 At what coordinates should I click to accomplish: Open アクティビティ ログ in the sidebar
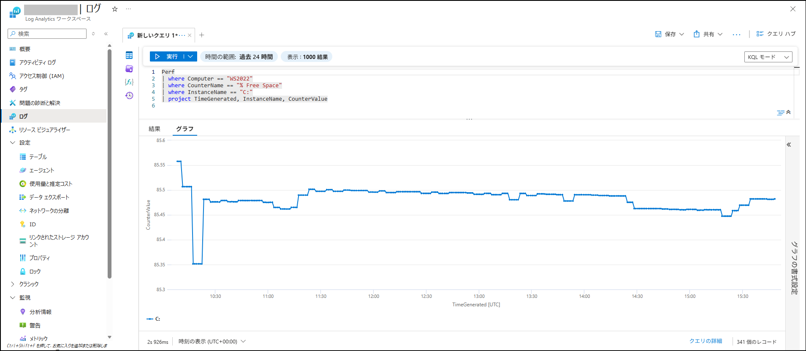(37, 62)
